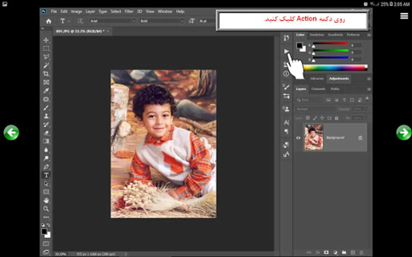Select the Hand tool
The height and width of the screenshot is (257, 412).
(x=46, y=200)
